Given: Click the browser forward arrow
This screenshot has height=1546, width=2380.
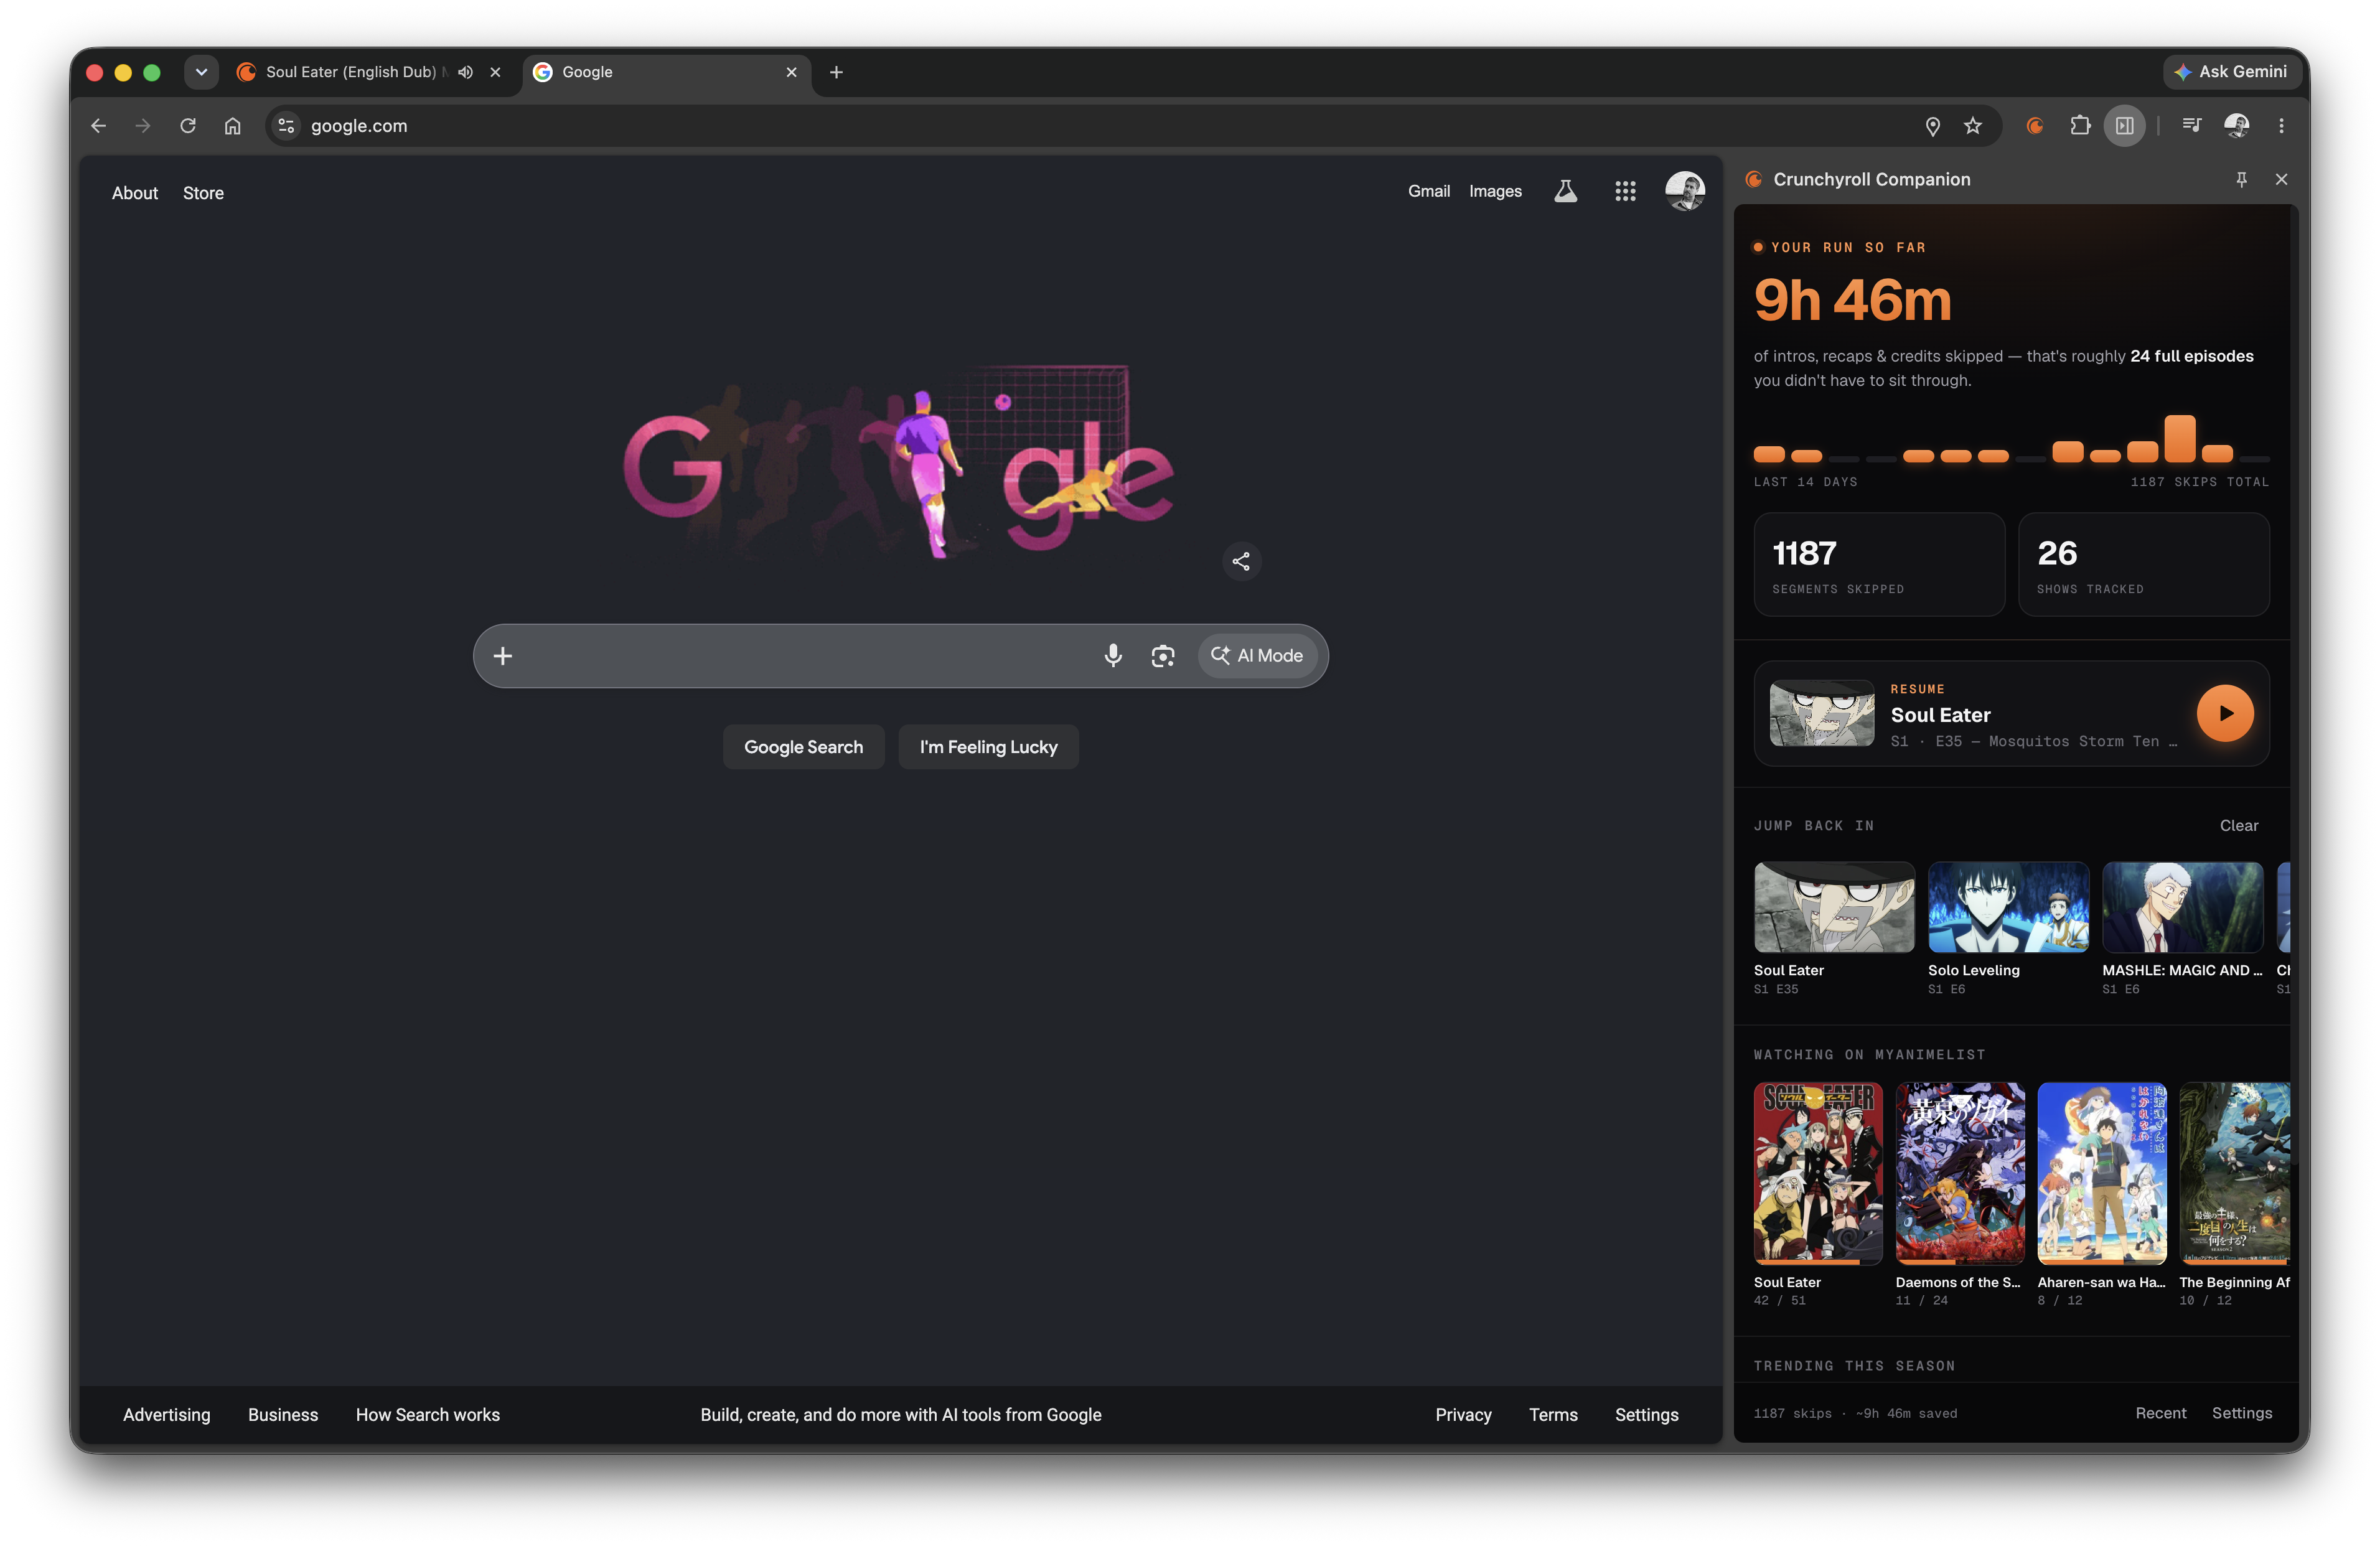Looking at the screenshot, I should pyautogui.click(x=143, y=126).
